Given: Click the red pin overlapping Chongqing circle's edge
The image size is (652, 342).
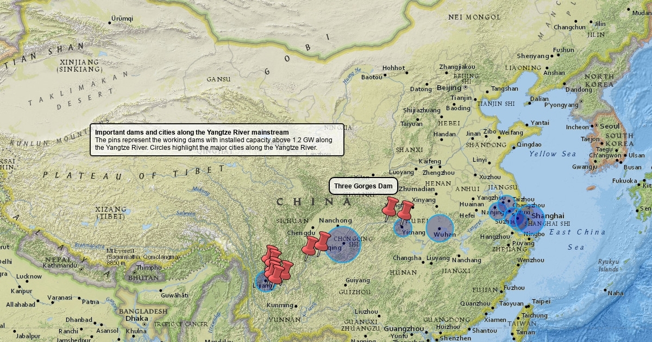Looking at the screenshot, I should 323,242.
